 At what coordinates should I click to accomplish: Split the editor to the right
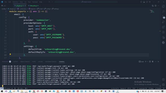click(156, 6)
